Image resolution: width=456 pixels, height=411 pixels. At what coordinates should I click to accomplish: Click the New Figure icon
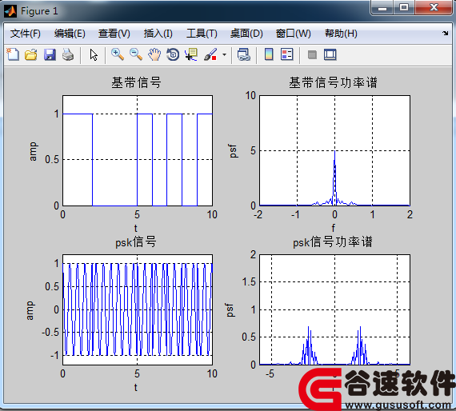tap(13, 54)
